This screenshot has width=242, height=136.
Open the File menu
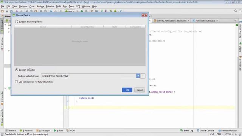coord(3,6)
